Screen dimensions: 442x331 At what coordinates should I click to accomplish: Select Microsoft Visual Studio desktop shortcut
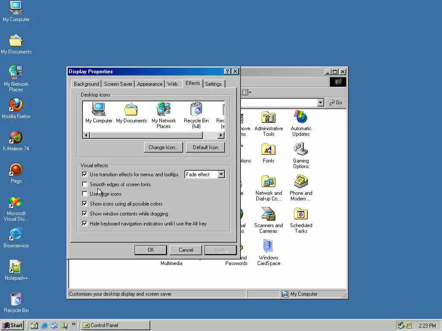tap(16, 208)
